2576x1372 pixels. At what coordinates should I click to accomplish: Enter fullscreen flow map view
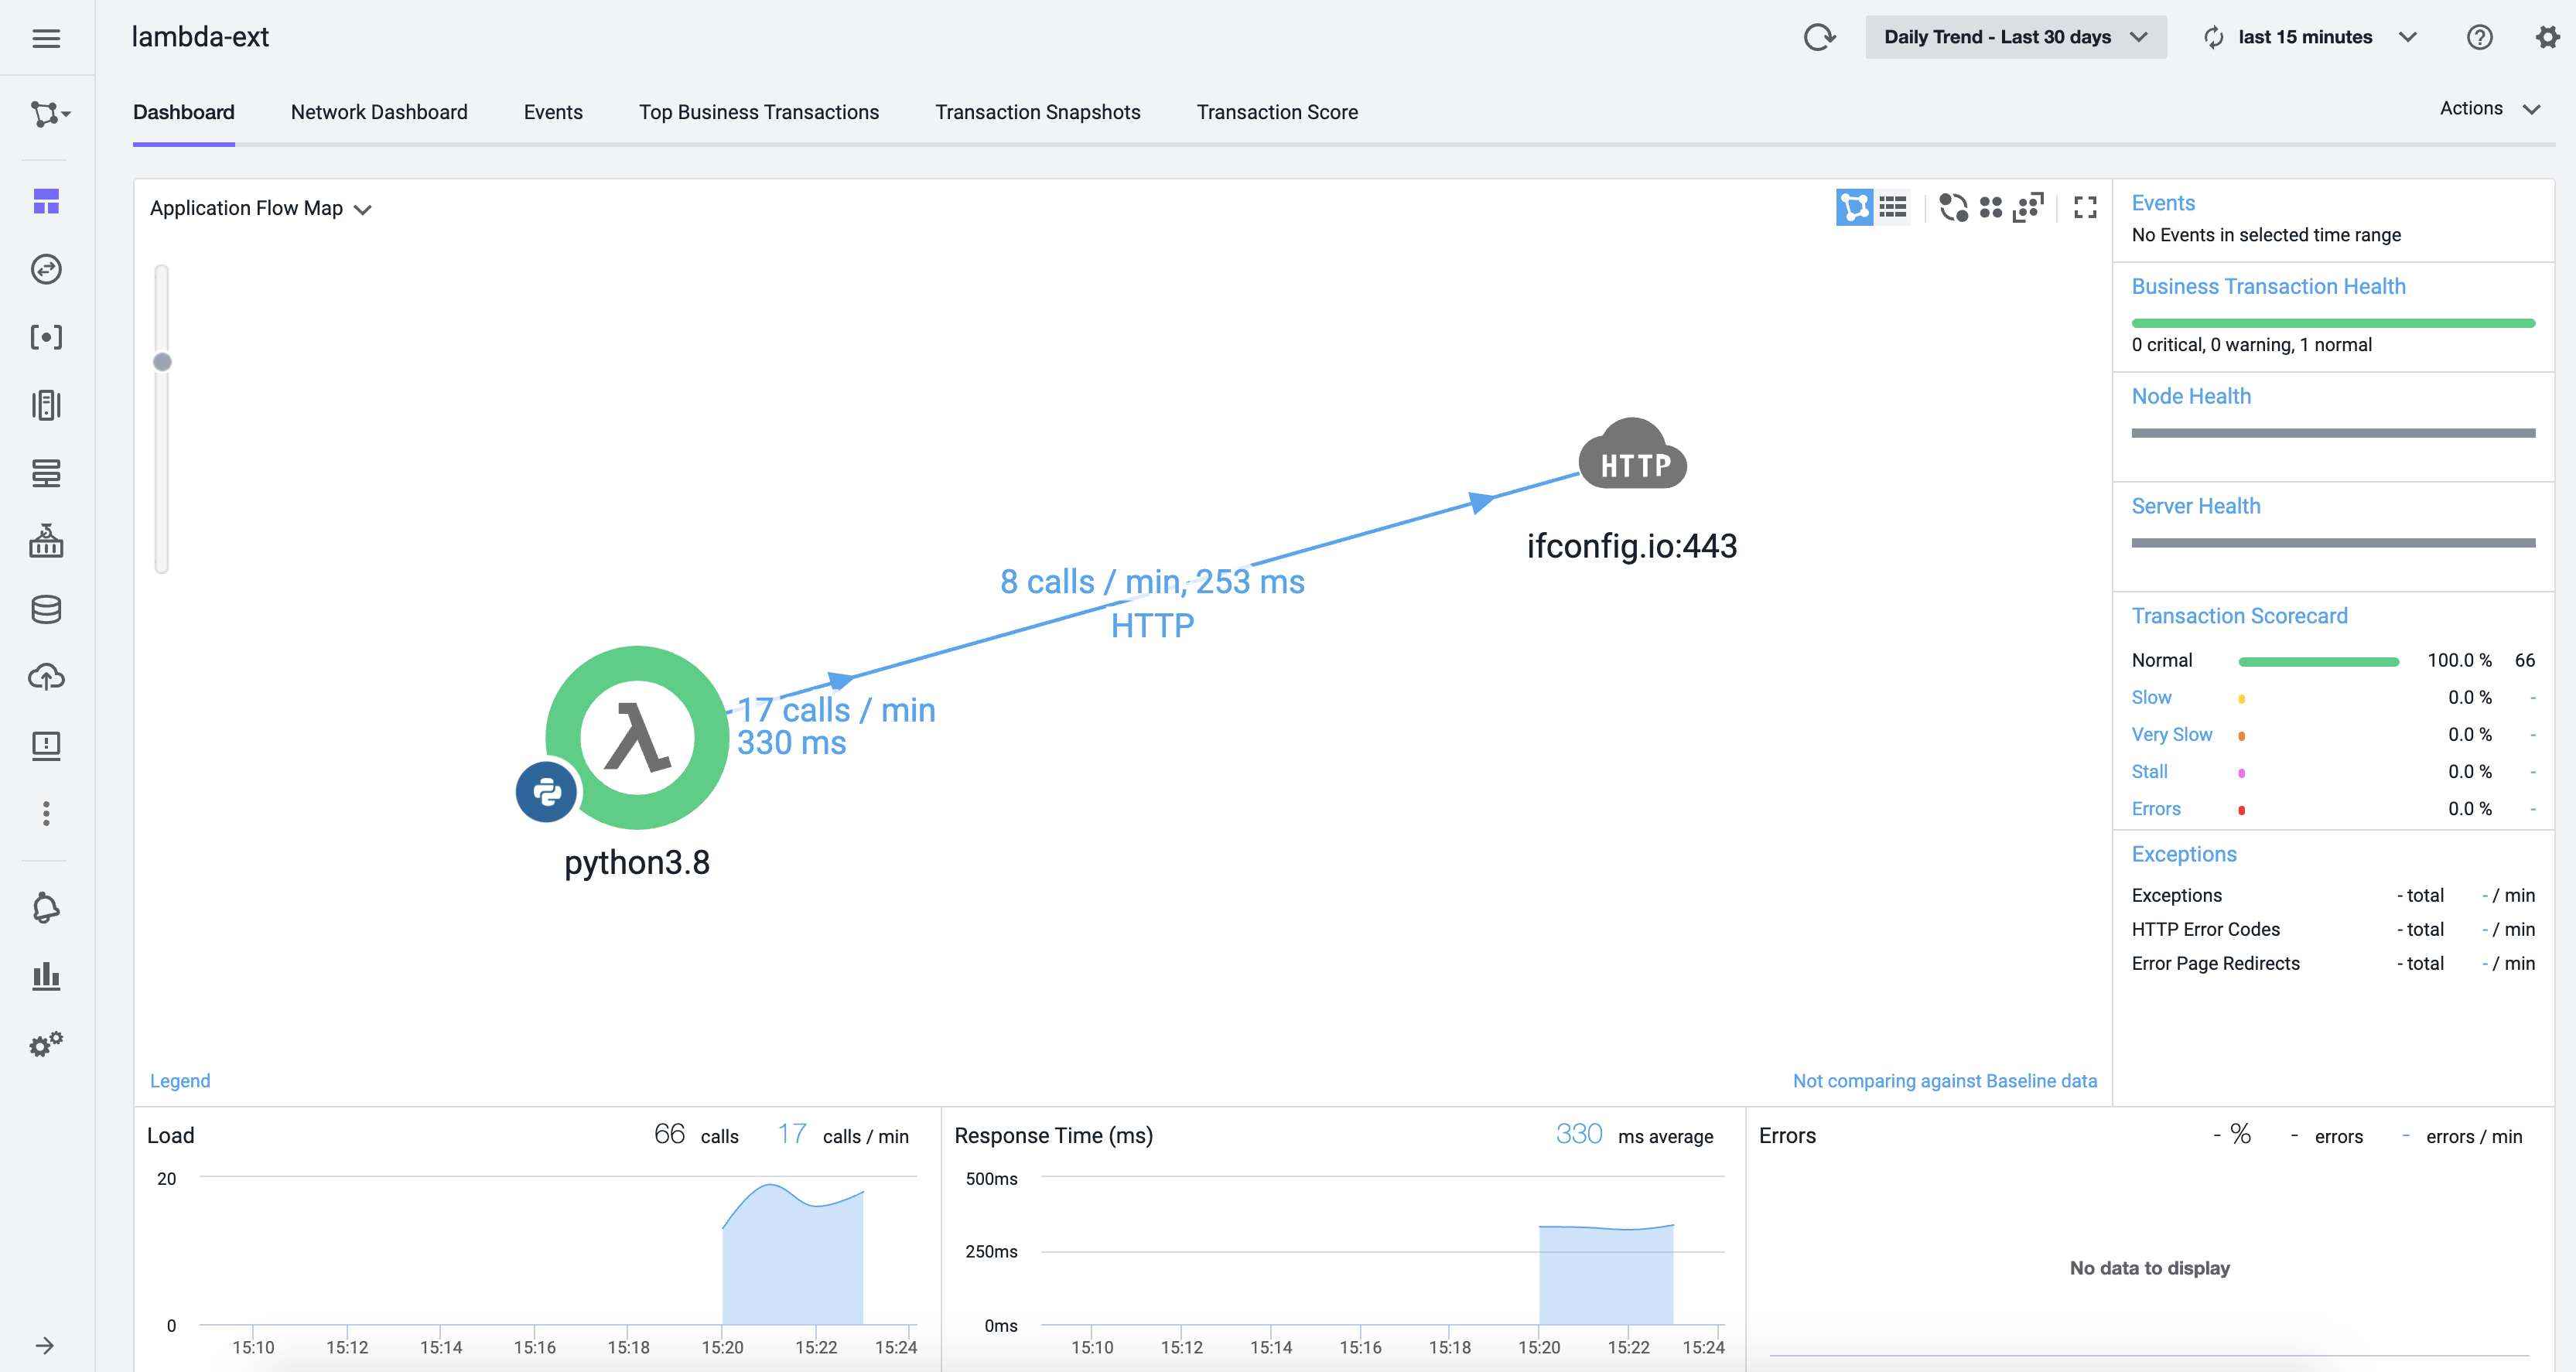click(2084, 207)
